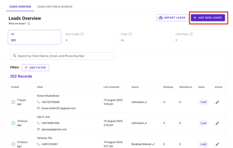Select the Trials filter card
This screenshot has width=233, height=148.
144,37
